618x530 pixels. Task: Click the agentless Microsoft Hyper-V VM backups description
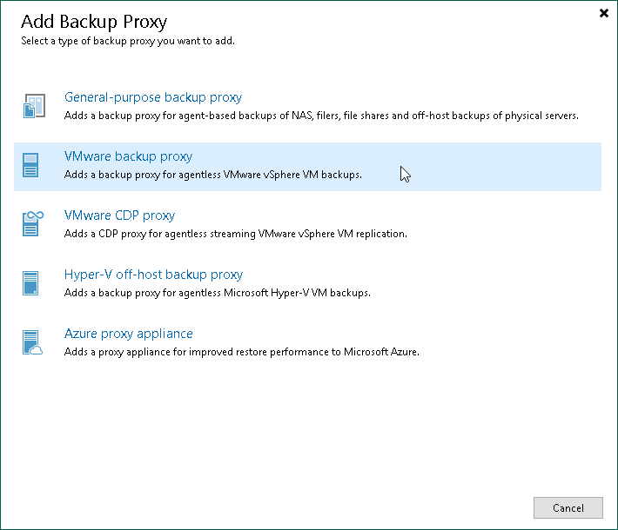218,293
